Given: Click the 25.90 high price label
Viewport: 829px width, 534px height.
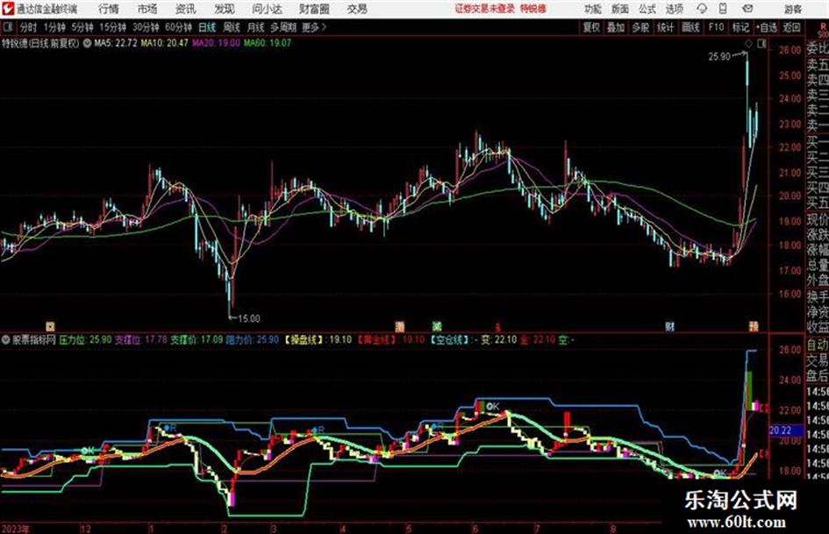Looking at the screenshot, I should [719, 56].
